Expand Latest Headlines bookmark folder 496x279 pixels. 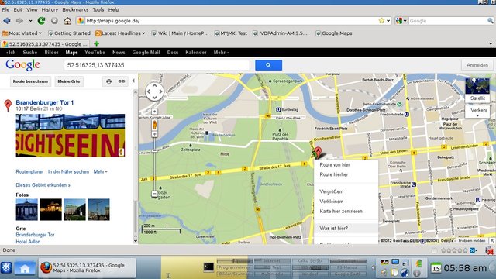(x=120, y=33)
